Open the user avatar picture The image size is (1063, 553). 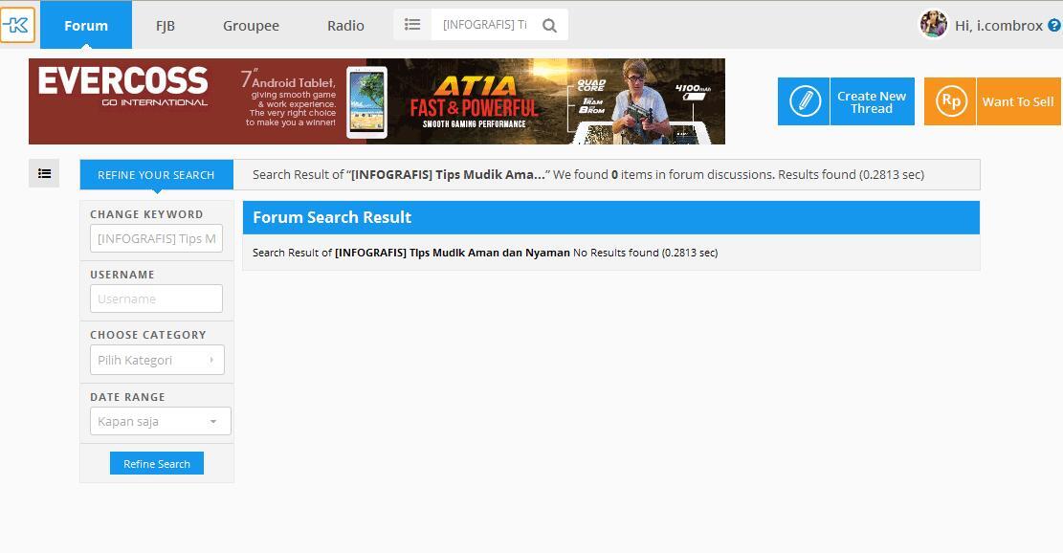pyautogui.click(x=934, y=25)
